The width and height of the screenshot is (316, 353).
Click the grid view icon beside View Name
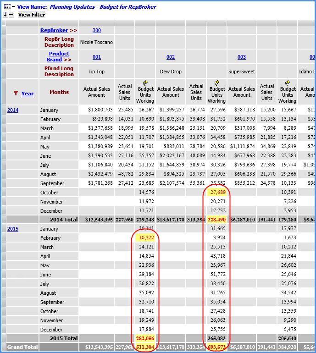tap(7, 7)
